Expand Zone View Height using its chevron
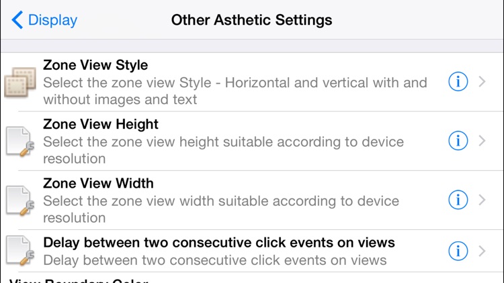Image resolution: width=504 pixels, height=283 pixels. (482, 141)
